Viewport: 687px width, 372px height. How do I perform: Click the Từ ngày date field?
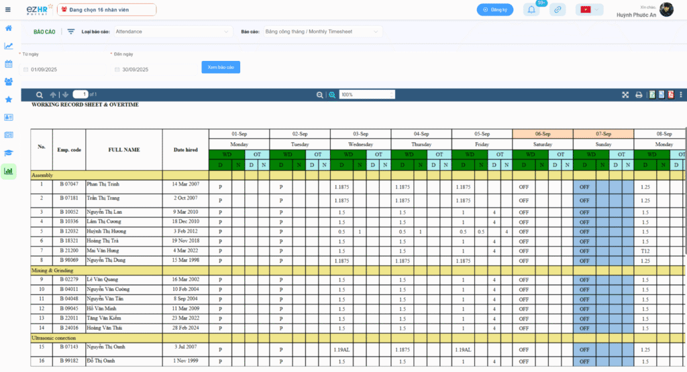point(62,69)
